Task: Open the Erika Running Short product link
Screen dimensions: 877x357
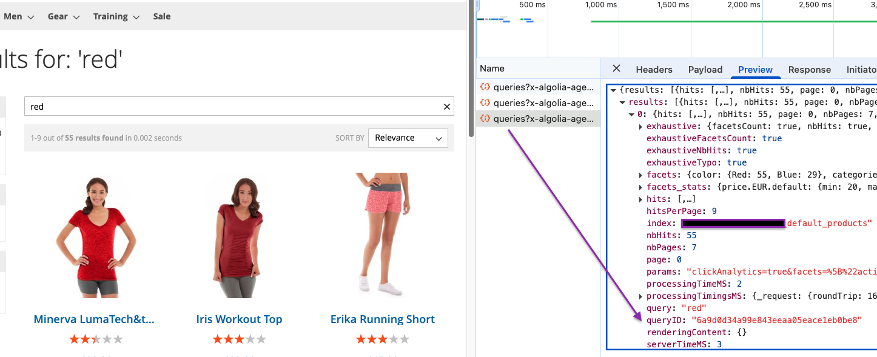Action: coord(383,319)
